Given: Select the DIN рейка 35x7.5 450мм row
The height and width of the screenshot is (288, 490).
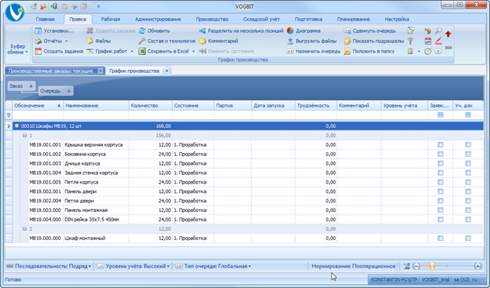Looking at the screenshot, I should click(x=244, y=220).
